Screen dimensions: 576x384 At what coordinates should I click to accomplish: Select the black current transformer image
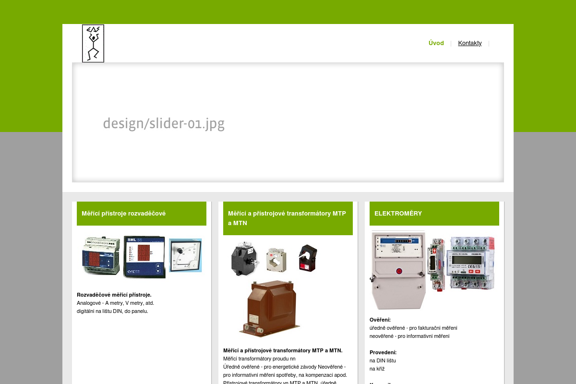click(245, 258)
